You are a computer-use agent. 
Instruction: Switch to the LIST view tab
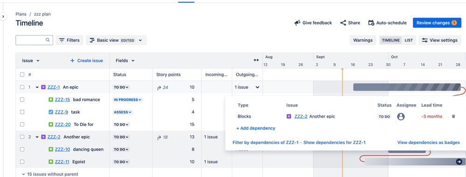(x=409, y=40)
